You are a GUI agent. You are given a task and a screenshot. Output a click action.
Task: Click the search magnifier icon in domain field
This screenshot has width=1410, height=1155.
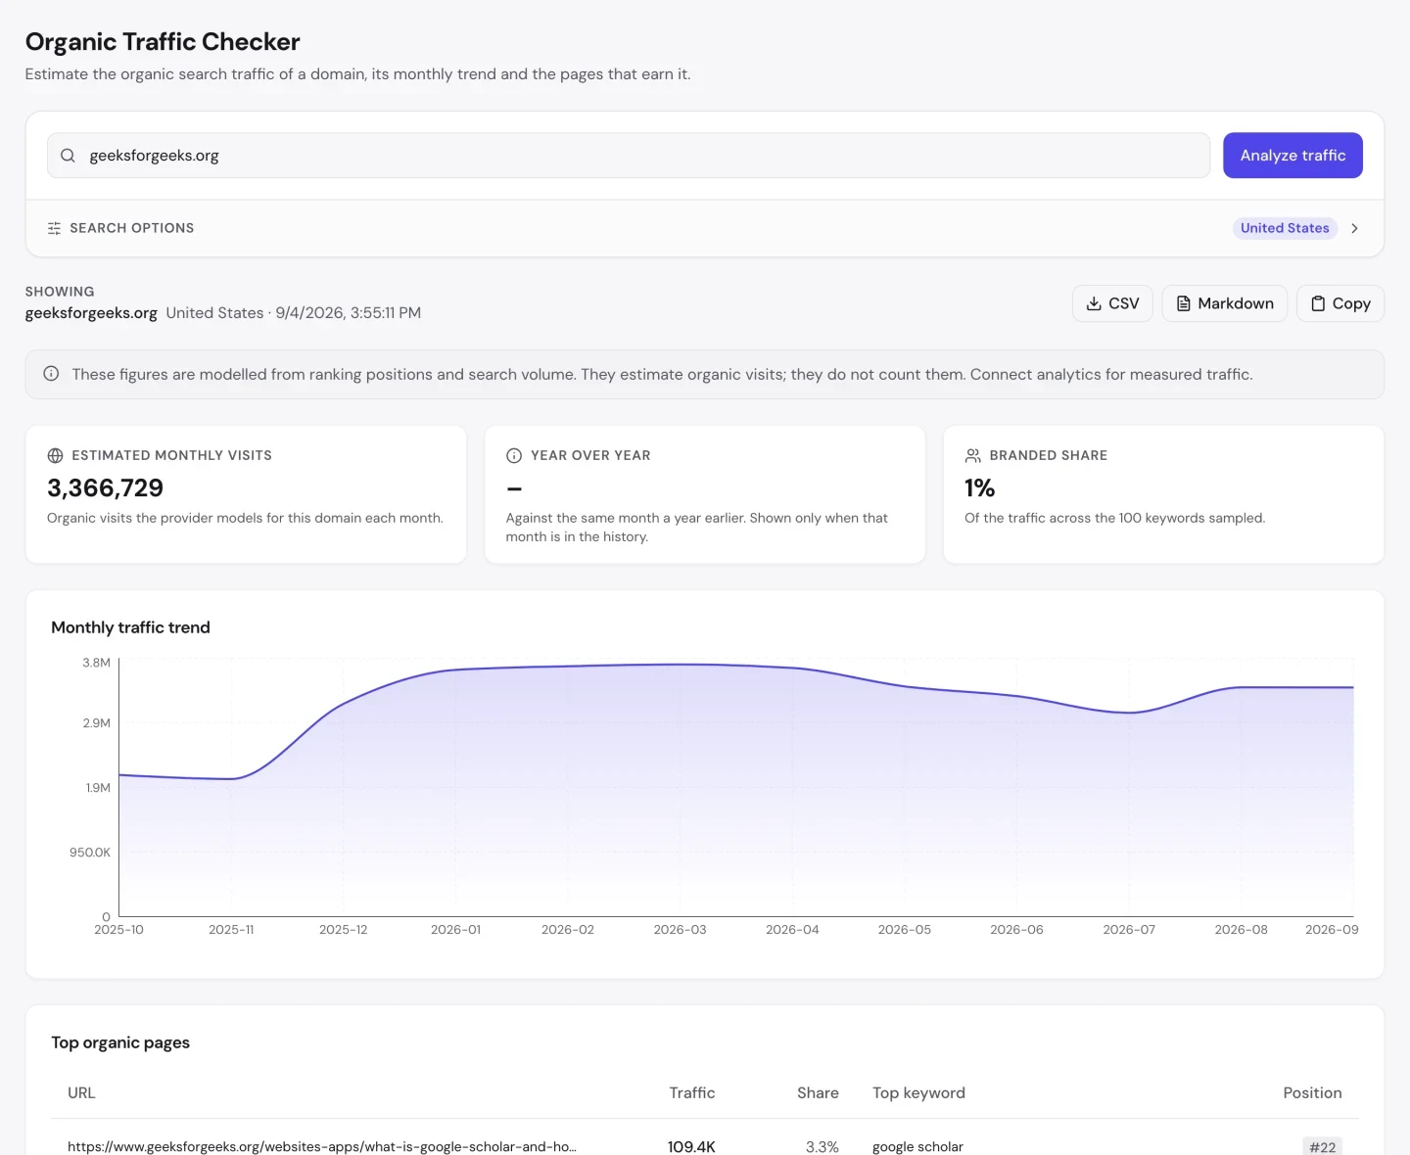click(x=68, y=156)
